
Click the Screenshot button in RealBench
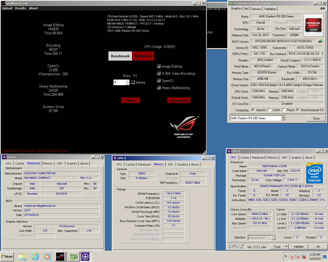(x=179, y=101)
